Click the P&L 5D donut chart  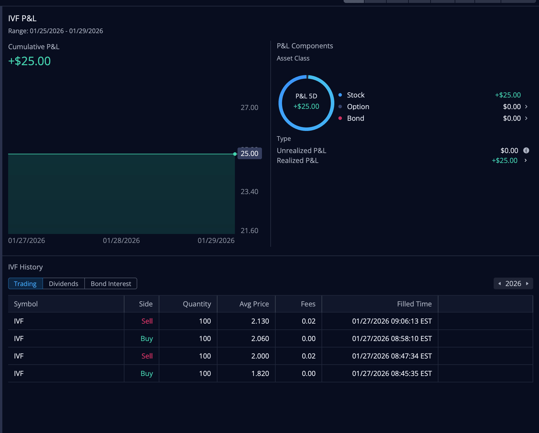(x=306, y=103)
